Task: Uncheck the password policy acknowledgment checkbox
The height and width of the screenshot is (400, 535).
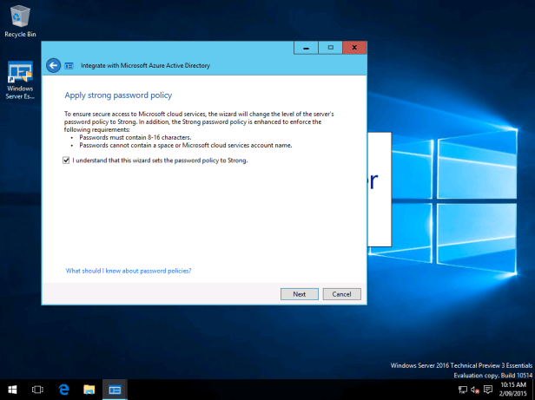Action: (67, 161)
